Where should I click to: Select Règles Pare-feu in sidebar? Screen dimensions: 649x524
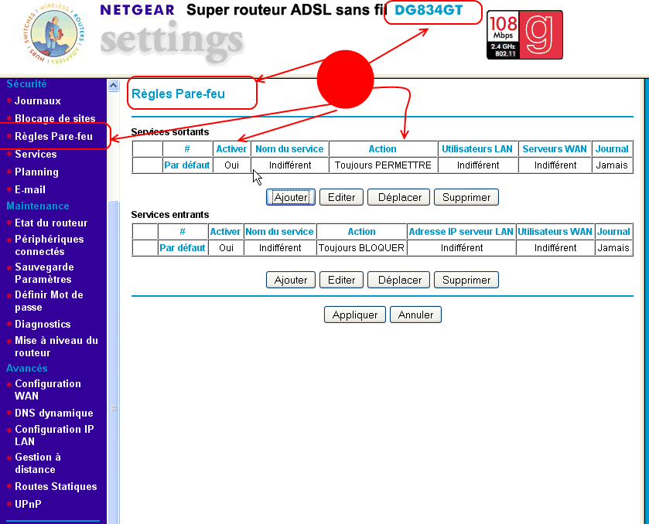54,137
